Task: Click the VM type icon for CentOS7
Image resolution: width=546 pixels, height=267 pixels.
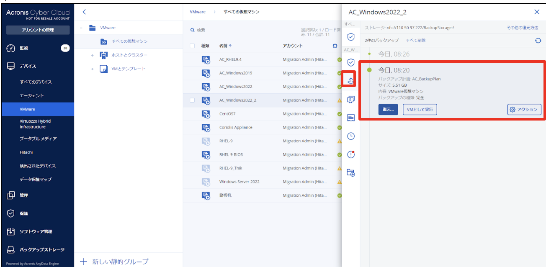Action: tap(206, 114)
